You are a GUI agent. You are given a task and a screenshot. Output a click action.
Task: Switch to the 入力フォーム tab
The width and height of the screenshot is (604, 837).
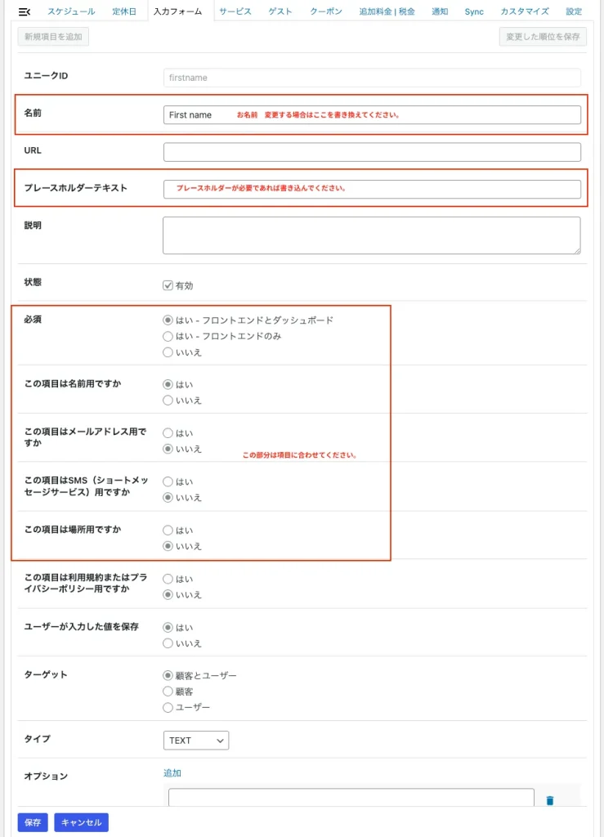pos(177,11)
